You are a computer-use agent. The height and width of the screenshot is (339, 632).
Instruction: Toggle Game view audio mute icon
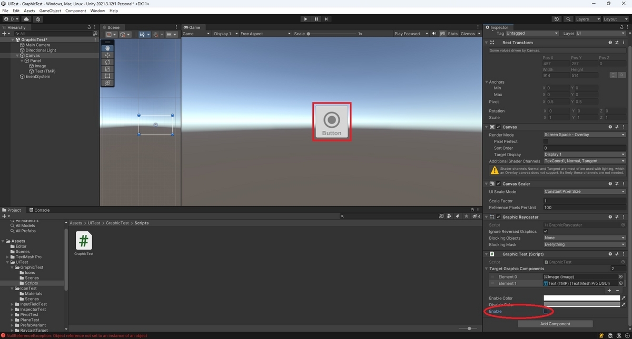click(434, 34)
